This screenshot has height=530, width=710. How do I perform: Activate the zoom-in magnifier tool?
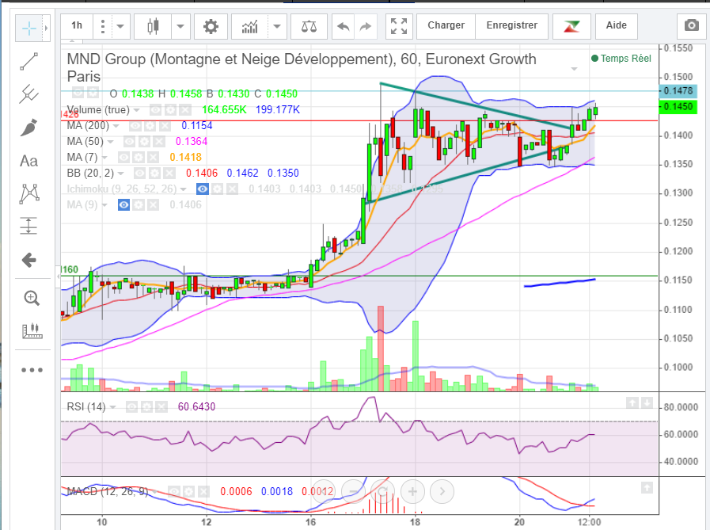pyautogui.click(x=31, y=298)
